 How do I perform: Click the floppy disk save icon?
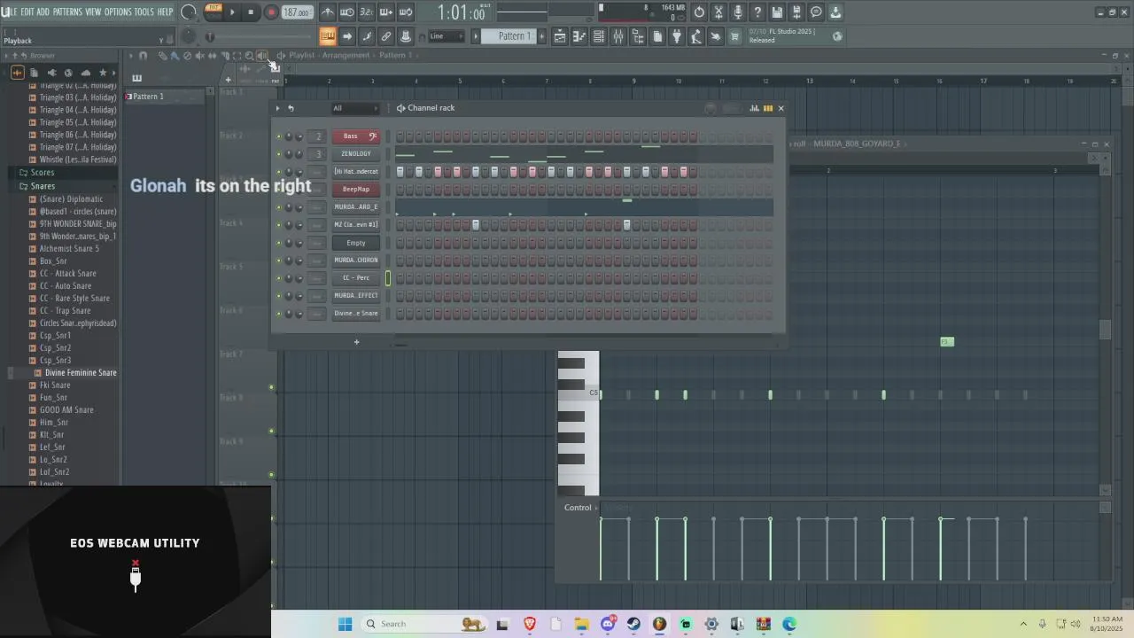[x=777, y=12]
